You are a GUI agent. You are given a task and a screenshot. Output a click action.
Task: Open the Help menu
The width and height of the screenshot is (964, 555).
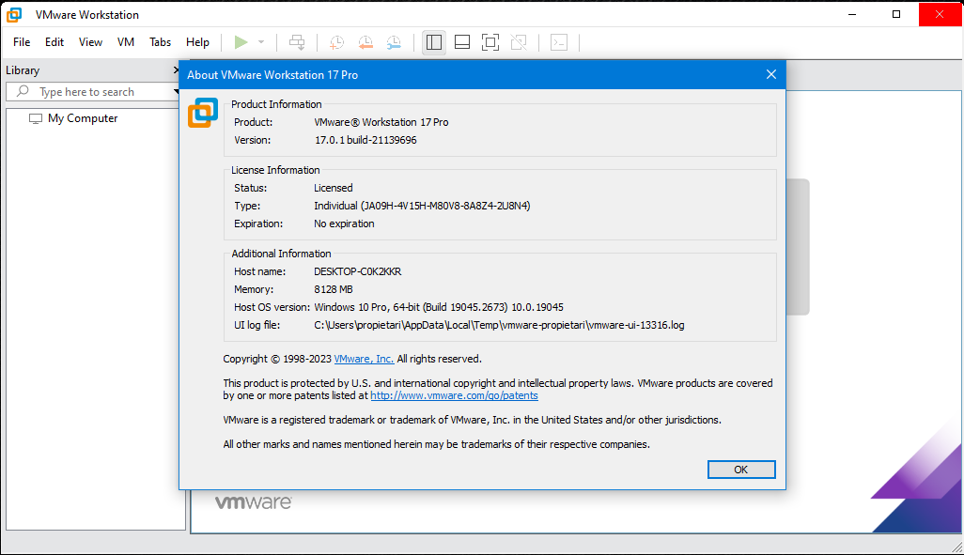[197, 42]
